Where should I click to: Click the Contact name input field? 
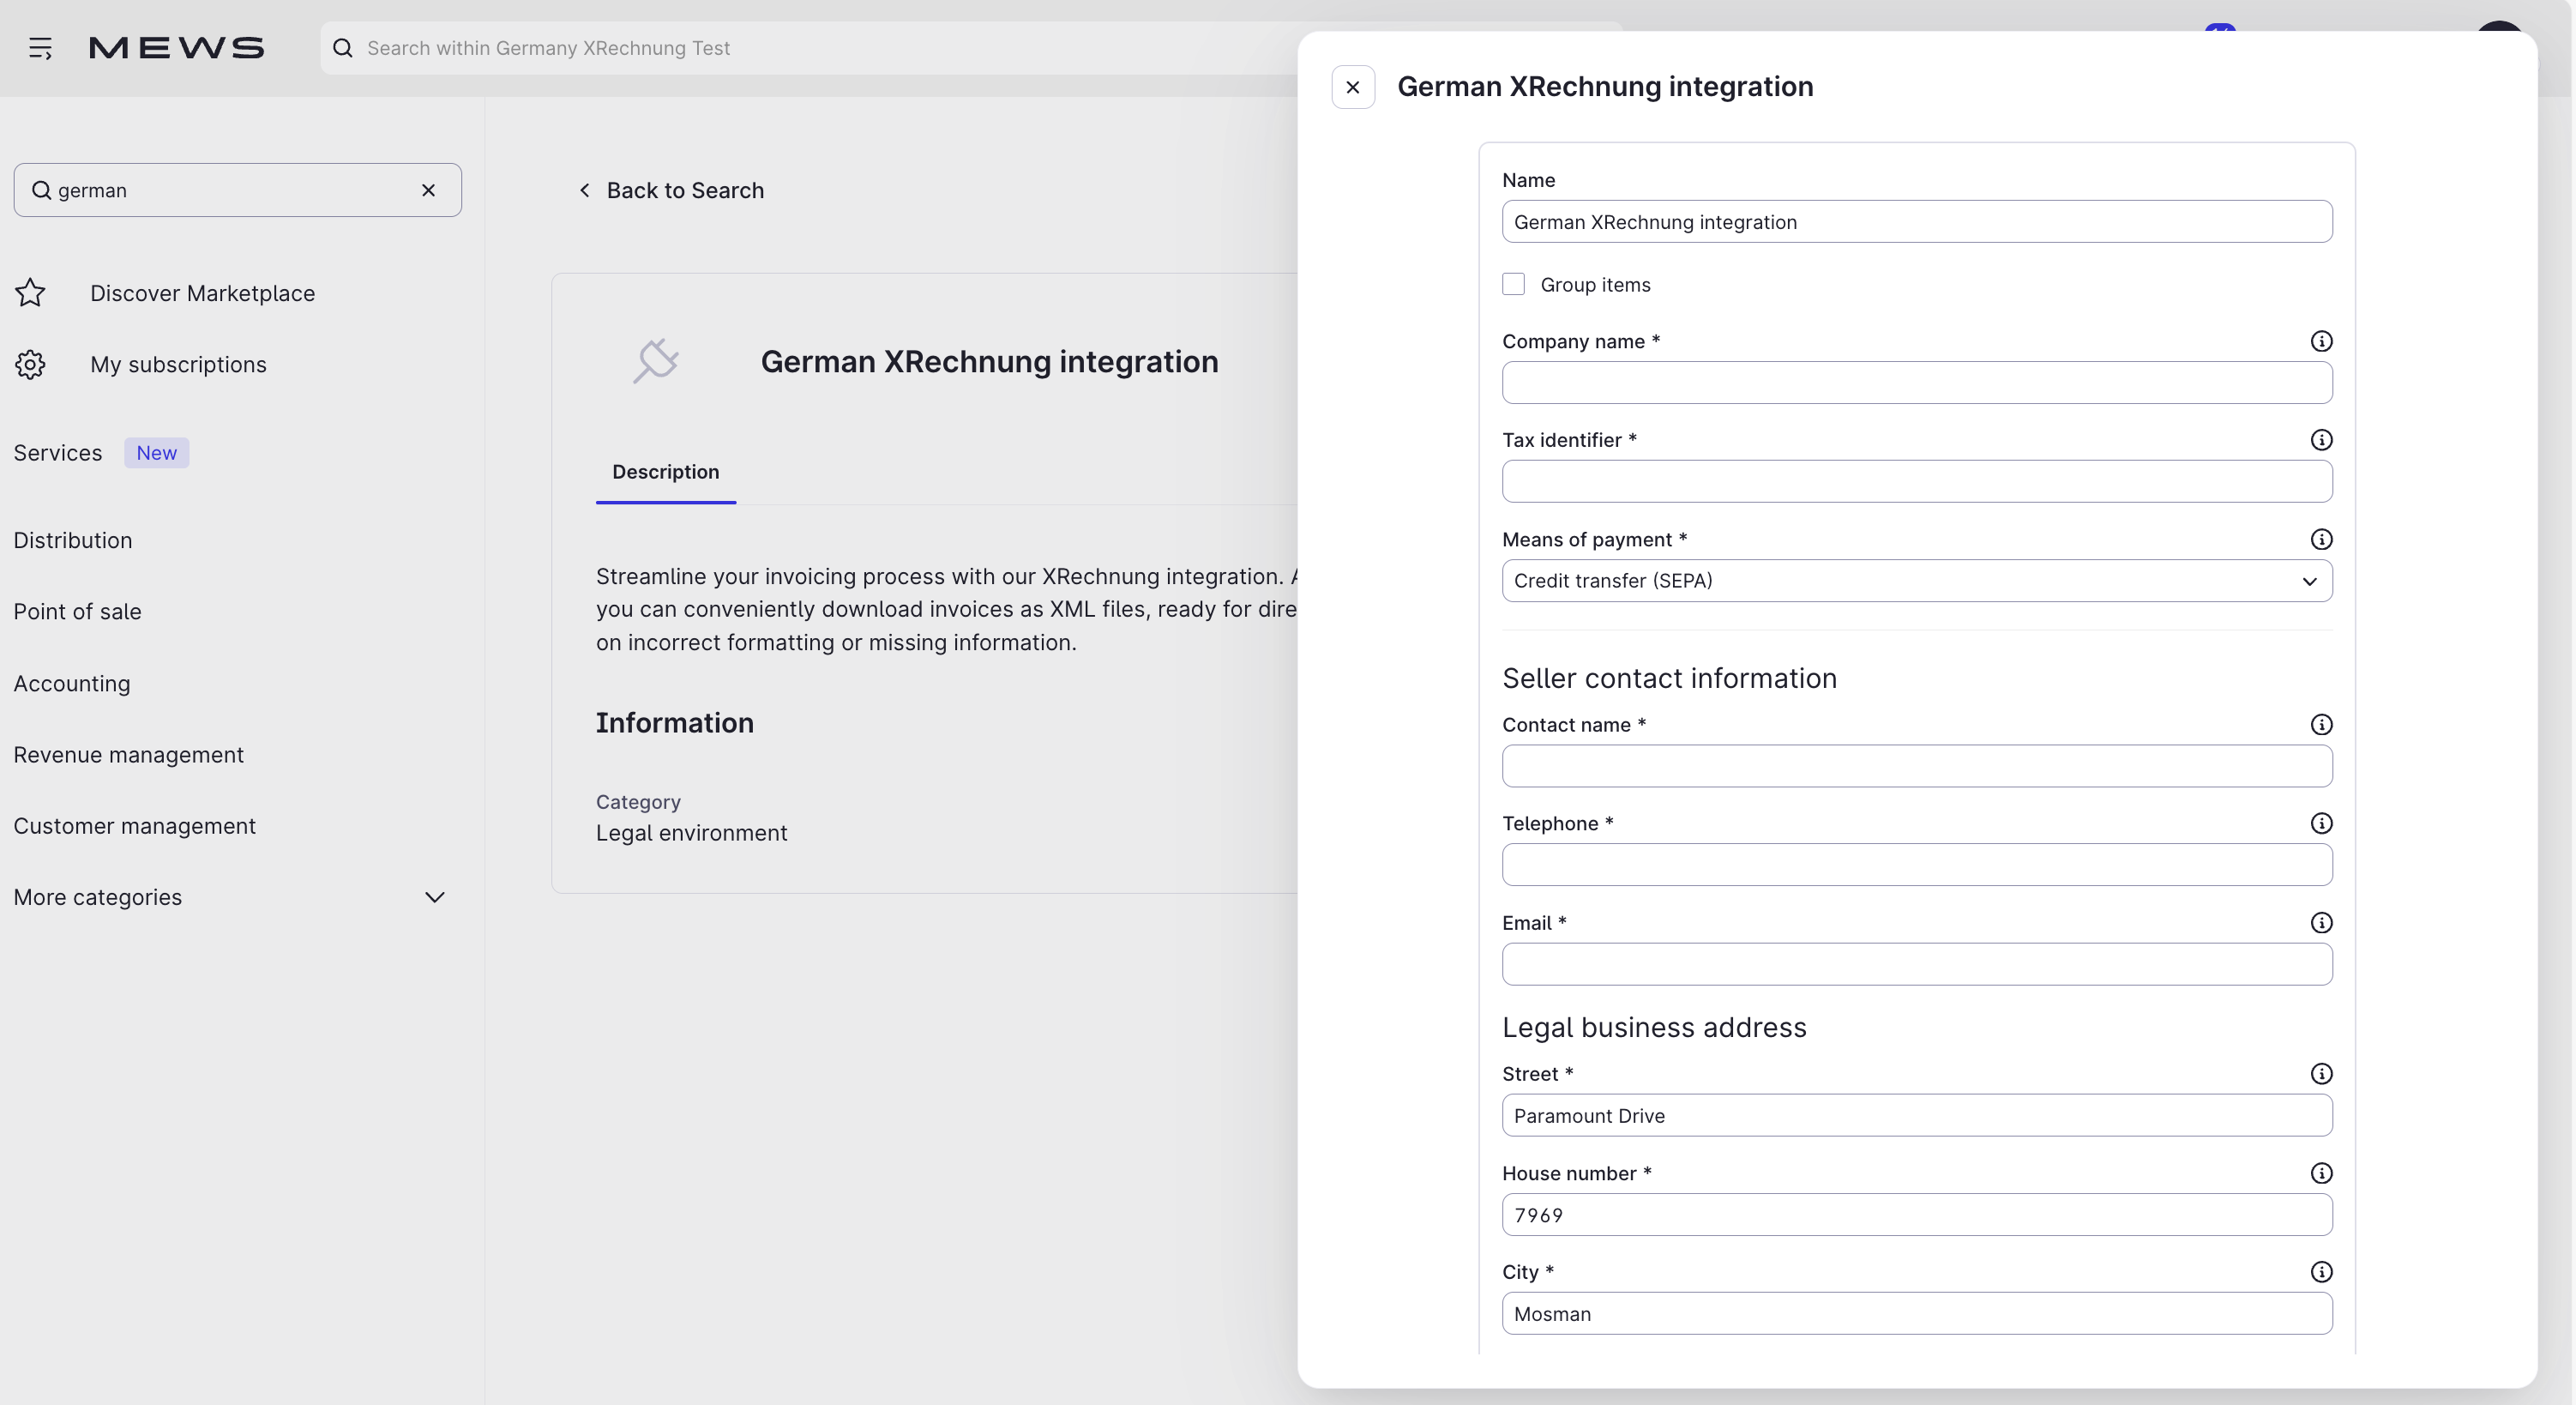[x=1917, y=766]
